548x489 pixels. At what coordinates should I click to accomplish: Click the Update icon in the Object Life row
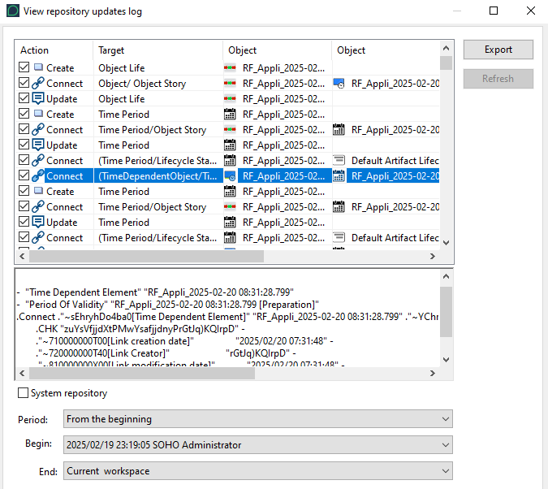(37, 99)
